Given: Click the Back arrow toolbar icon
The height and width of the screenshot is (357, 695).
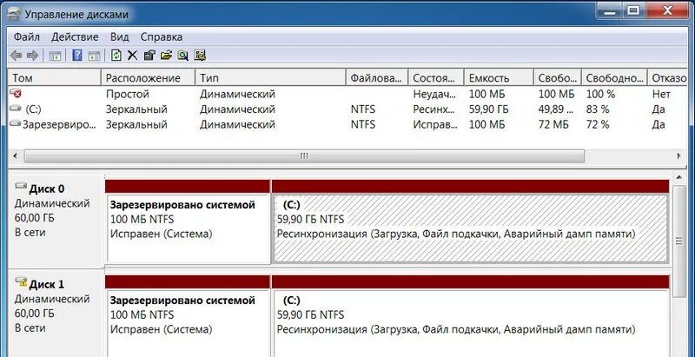Looking at the screenshot, I should point(16,56).
